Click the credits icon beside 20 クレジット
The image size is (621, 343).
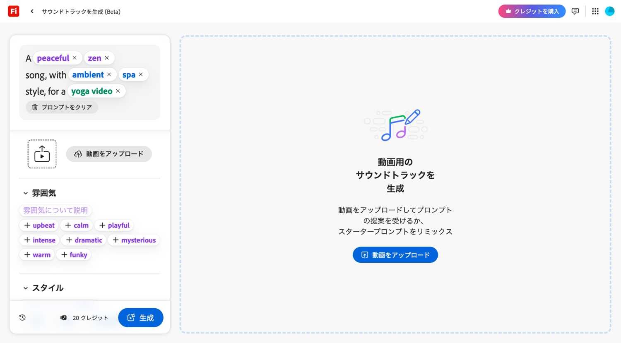(x=63, y=317)
